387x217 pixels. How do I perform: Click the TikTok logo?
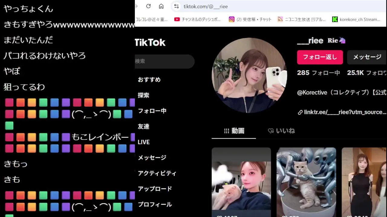150,42
